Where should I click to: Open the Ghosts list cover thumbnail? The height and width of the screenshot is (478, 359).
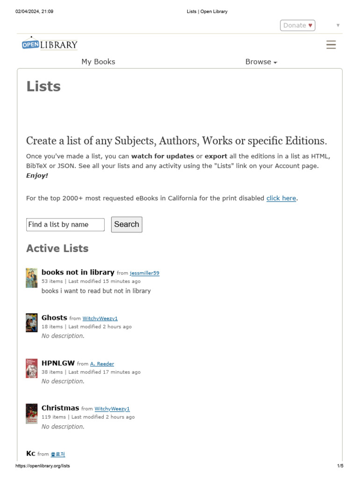(x=31, y=323)
